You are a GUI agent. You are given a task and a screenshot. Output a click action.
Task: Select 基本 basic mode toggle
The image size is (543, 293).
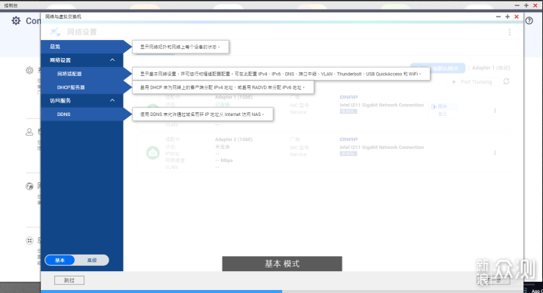pos(60,260)
